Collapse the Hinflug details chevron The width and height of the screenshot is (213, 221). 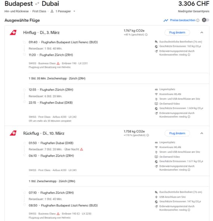tap(202, 33)
